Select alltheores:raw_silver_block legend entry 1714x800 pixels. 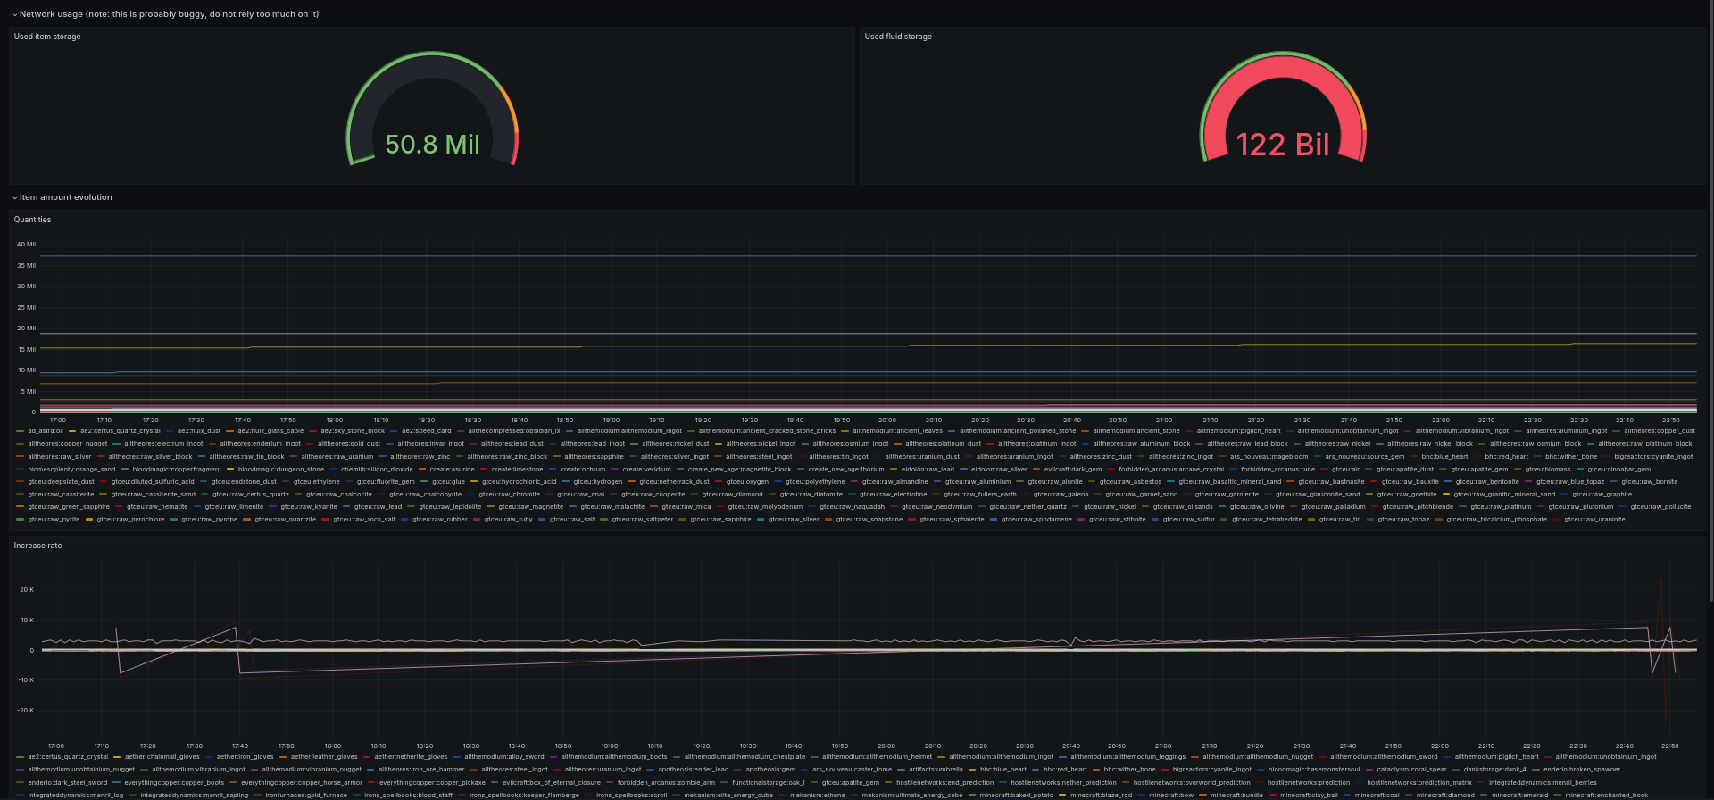(150, 456)
